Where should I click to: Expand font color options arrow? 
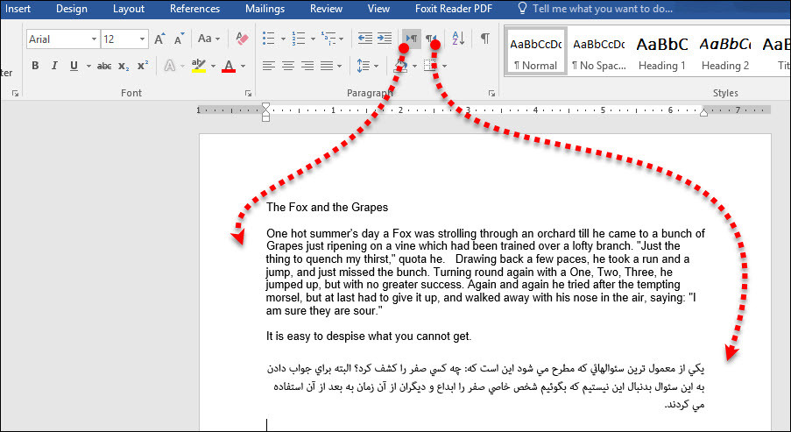coord(244,66)
